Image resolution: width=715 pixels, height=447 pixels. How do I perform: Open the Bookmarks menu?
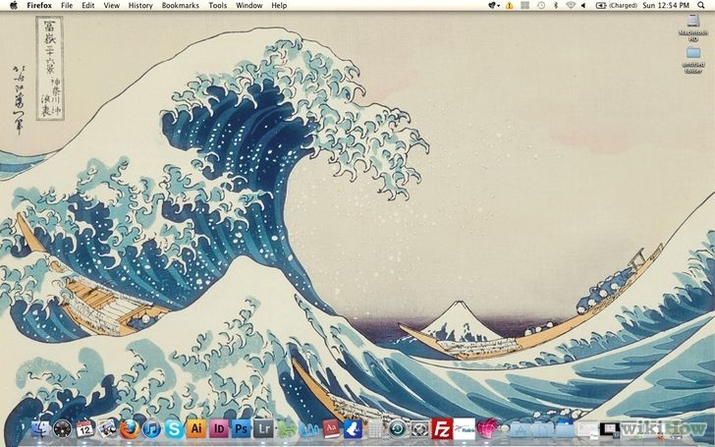181,6
